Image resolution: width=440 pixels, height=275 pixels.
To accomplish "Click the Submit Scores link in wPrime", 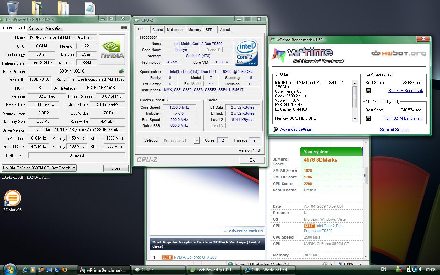I will point(395,130).
